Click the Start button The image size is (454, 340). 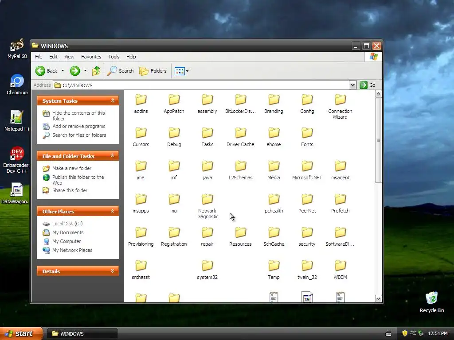point(21,333)
